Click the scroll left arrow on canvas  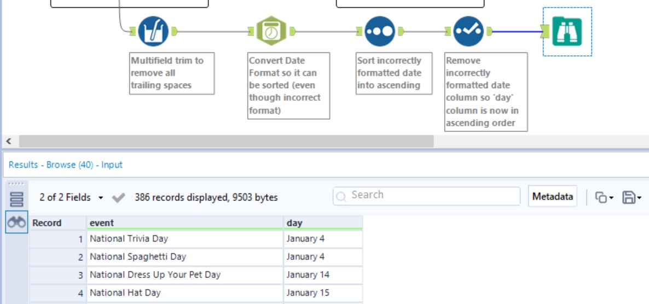[x=8, y=141]
